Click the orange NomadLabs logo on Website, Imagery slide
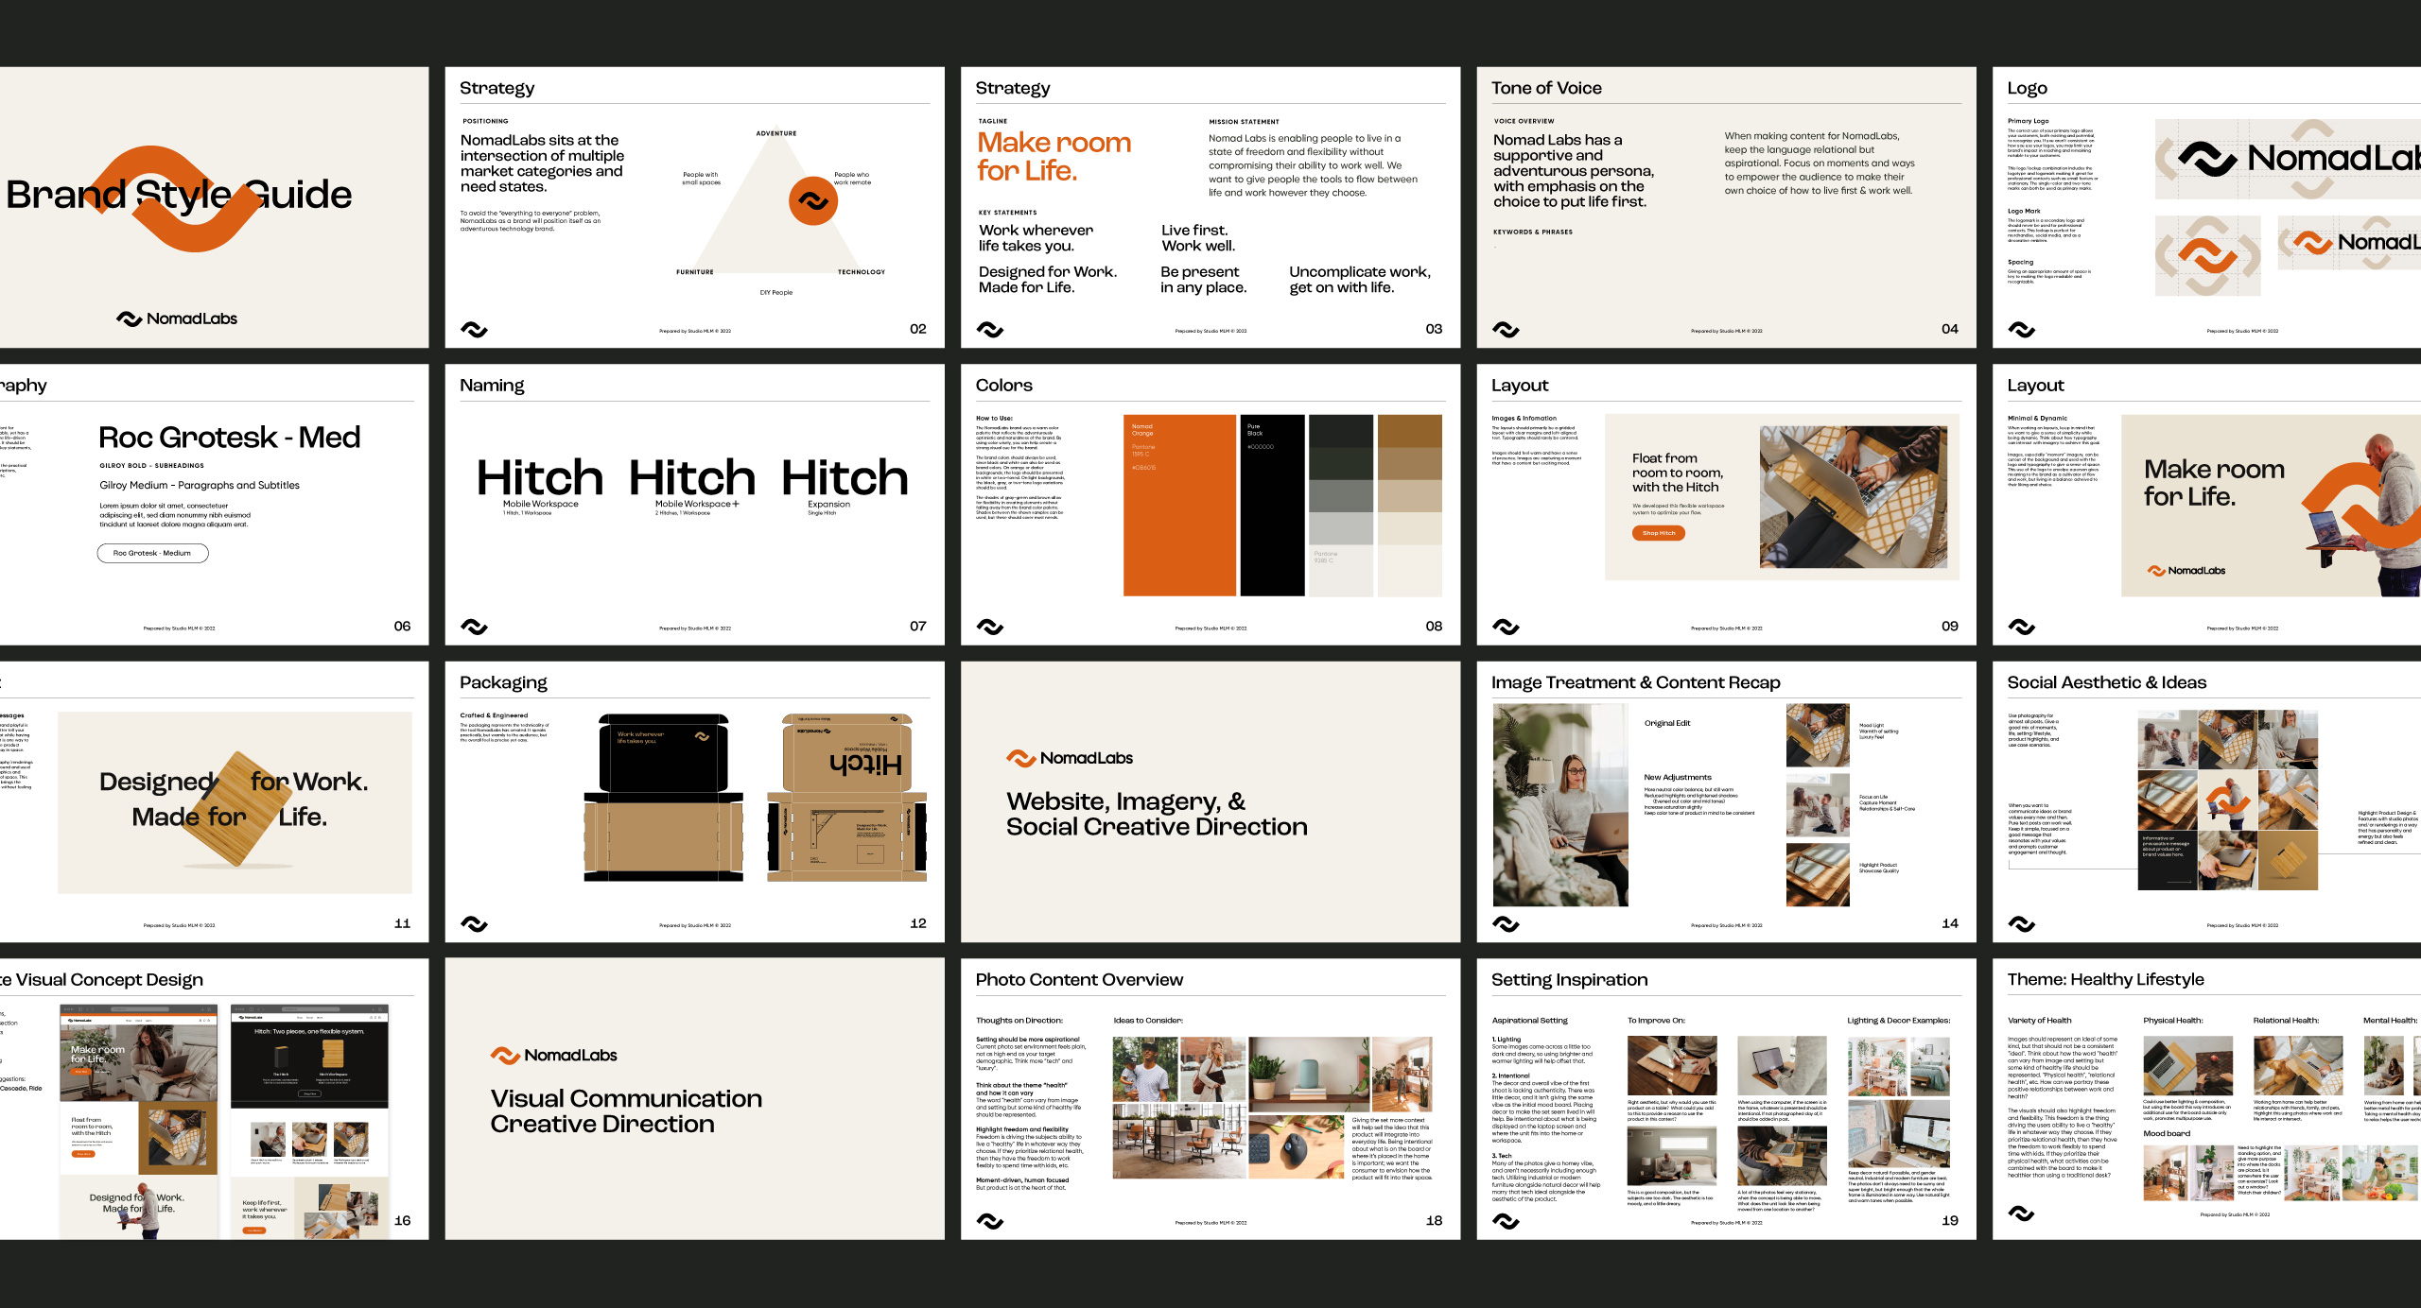This screenshot has width=2421, height=1308. click(x=1070, y=758)
